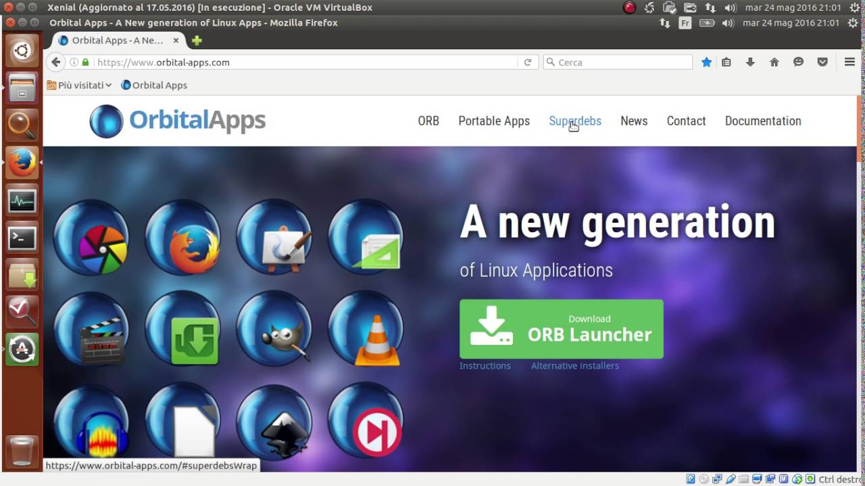Open the News navigation item
The image size is (865, 486).
click(634, 121)
